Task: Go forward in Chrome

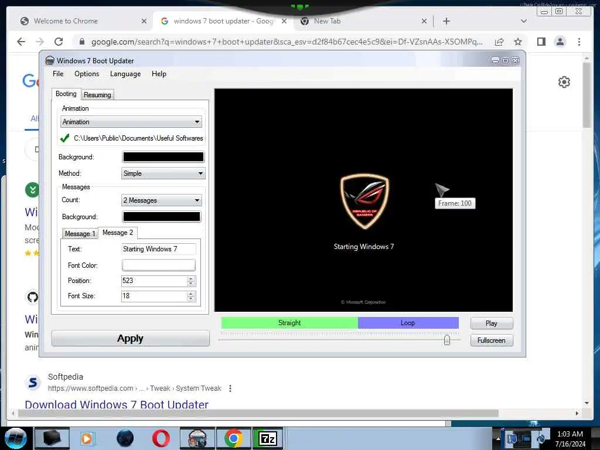Action: [39, 42]
